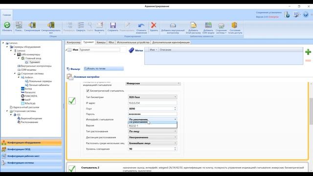Select Видеонаблюдение under ISS
The image size is (313, 176).
pos(31,118)
